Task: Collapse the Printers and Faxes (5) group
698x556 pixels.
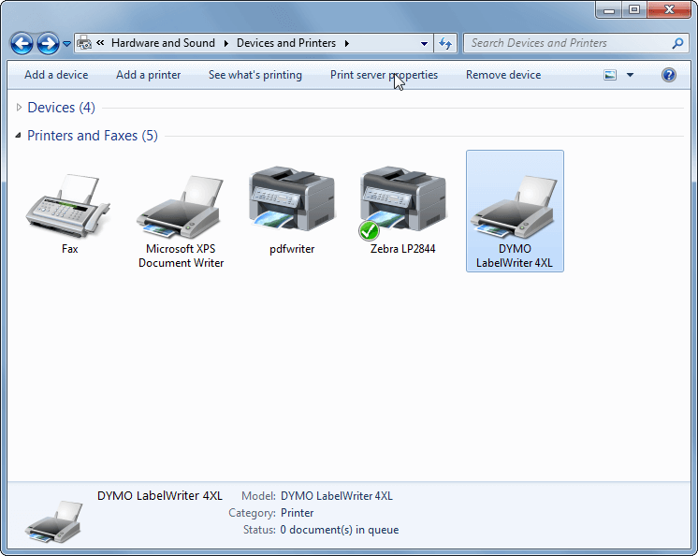Action: (x=19, y=136)
